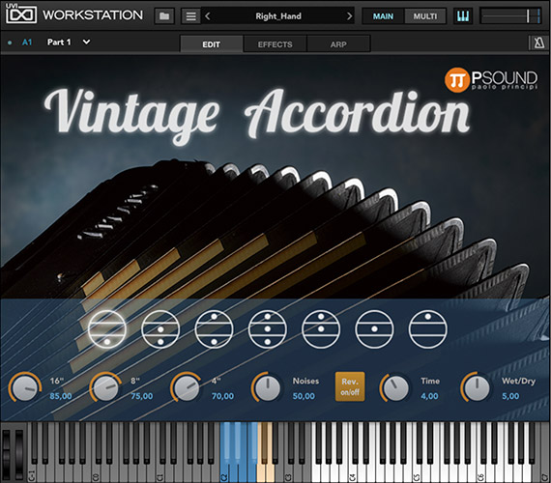Click the 8" volume knob
This screenshot has width=551, height=483.
[x=105, y=387]
